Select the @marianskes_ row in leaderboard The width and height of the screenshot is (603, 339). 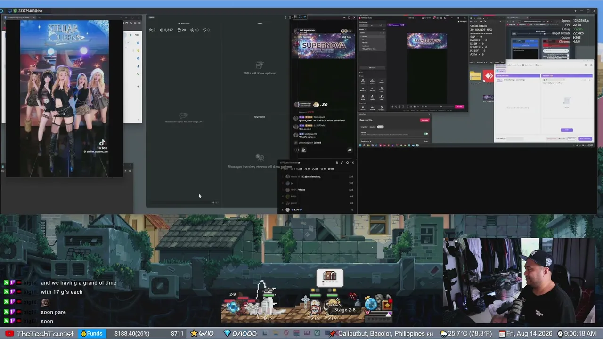click(318, 177)
